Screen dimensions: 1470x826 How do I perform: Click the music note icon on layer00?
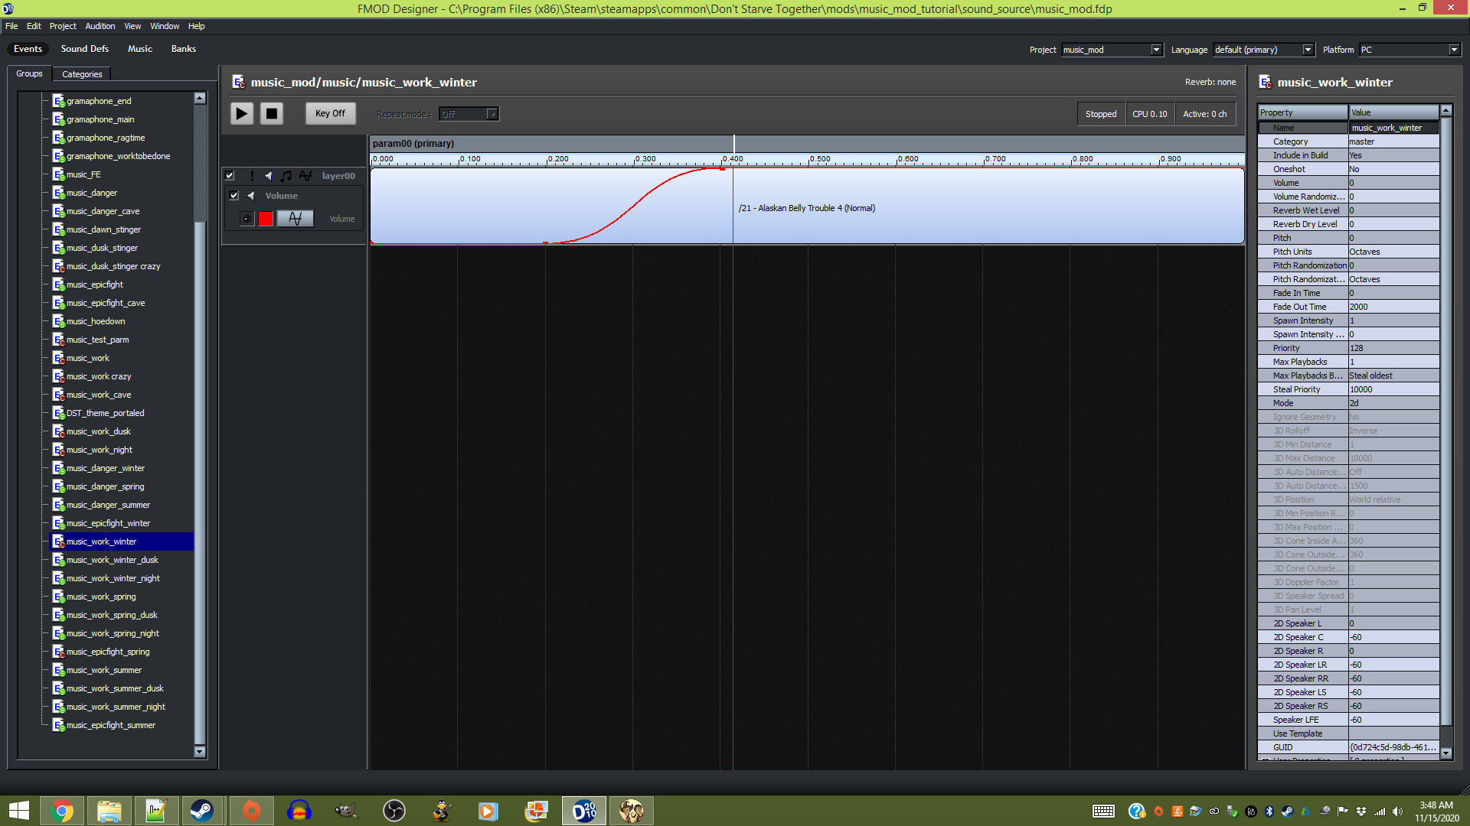click(x=286, y=176)
